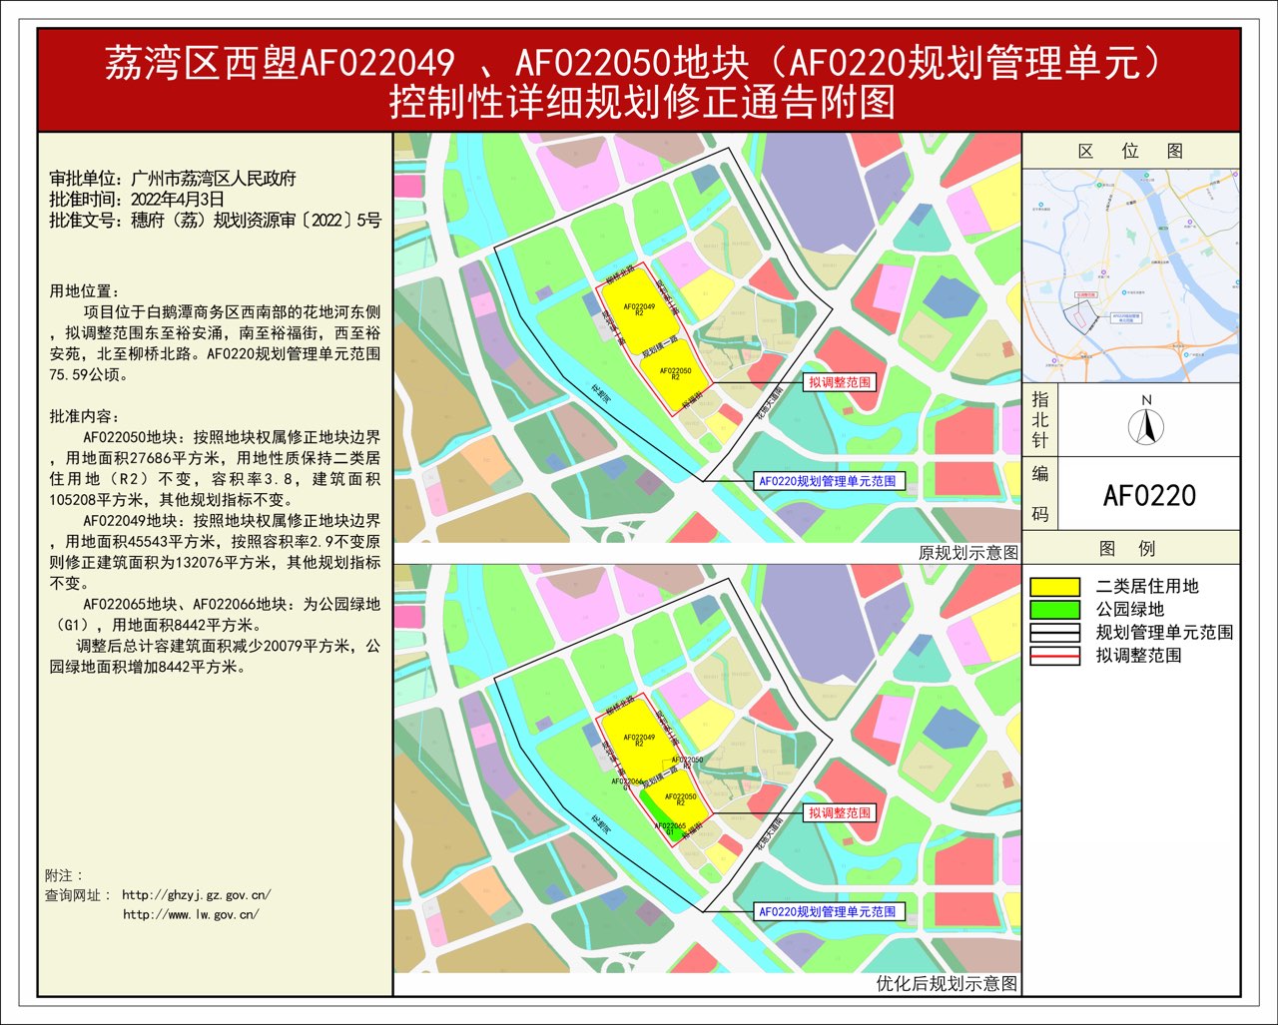Click the north arrow compass symbol

1146,425
